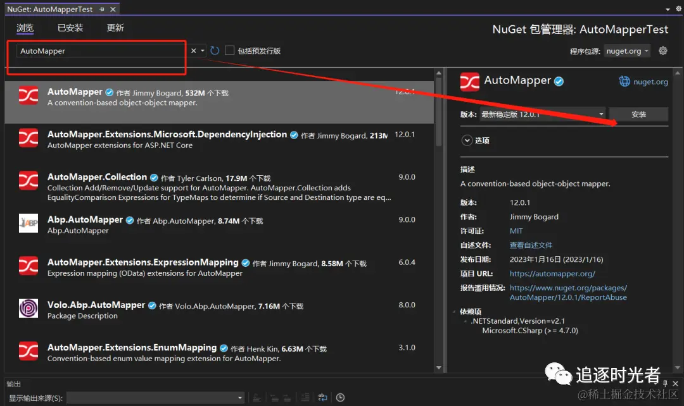Open the 显示输出来源 dropdown
This screenshot has height=406, width=684.
click(x=156, y=398)
